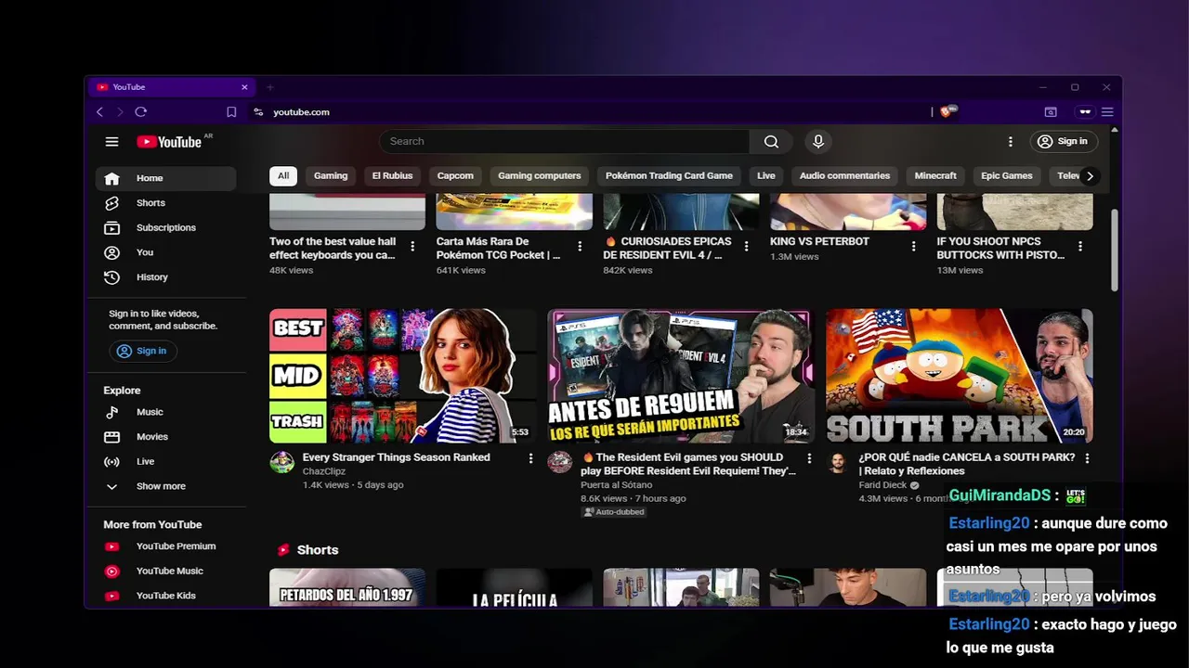Select the Capcom filter chip
The height and width of the screenshot is (668, 1189).
pyautogui.click(x=455, y=175)
